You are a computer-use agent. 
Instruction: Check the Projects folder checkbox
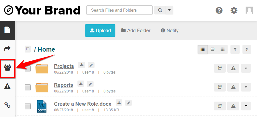[28, 68]
